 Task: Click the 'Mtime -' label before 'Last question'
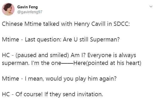click(13, 40)
